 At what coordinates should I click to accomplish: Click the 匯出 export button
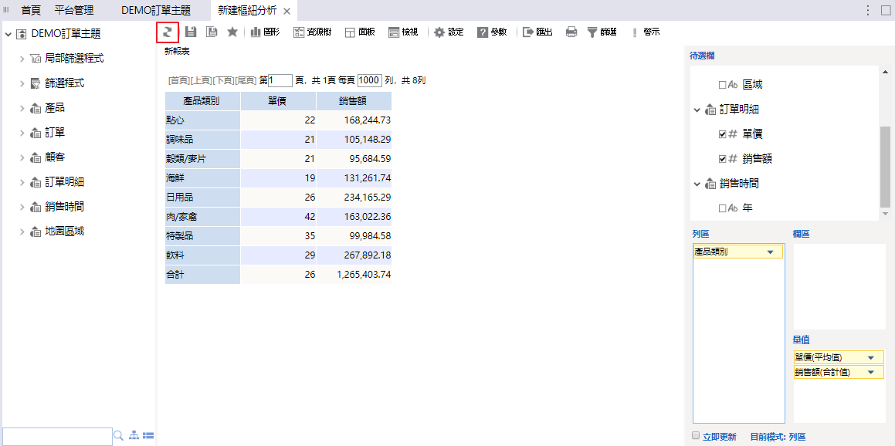[537, 32]
